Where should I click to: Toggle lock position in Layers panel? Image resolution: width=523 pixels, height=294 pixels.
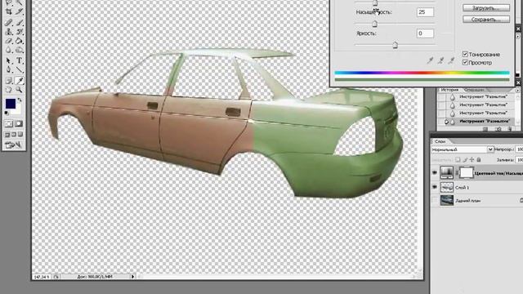[x=472, y=160]
